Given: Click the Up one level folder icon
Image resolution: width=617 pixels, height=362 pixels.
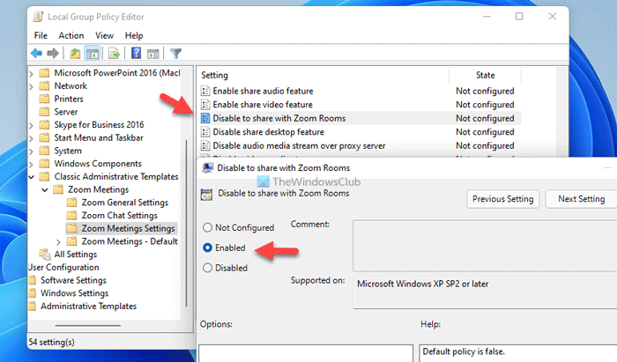Looking at the screenshot, I should [75, 53].
